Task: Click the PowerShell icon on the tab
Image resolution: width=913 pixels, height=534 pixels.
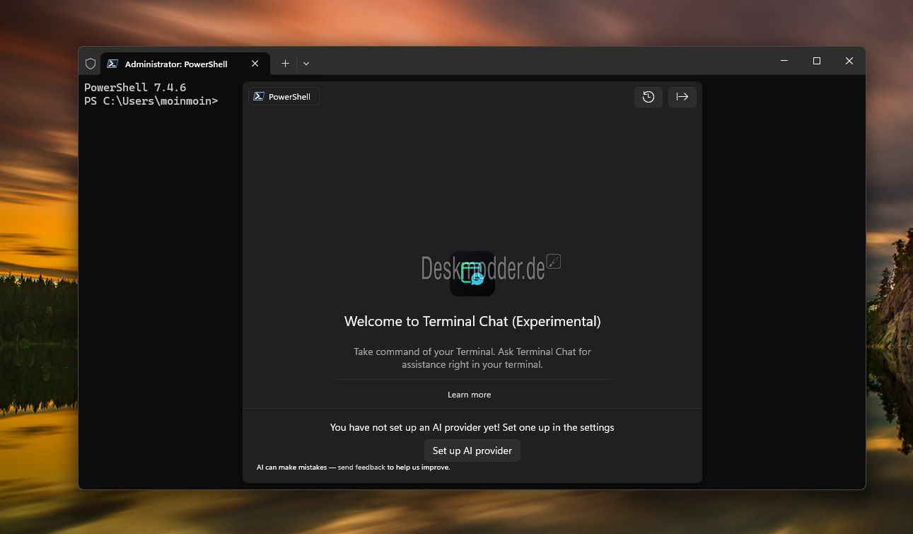Action: [112, 64]
